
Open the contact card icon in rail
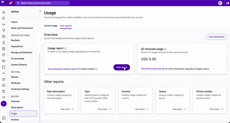point(4,49)
